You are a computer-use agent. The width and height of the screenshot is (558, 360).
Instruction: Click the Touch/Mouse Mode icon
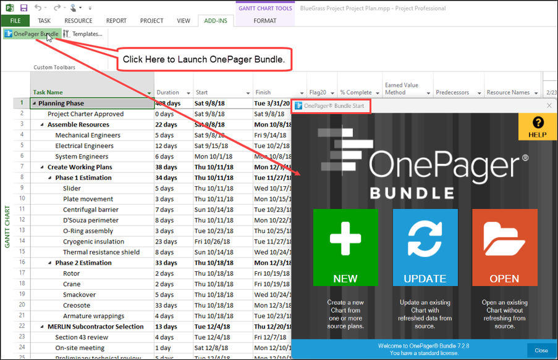click(72, 7)
